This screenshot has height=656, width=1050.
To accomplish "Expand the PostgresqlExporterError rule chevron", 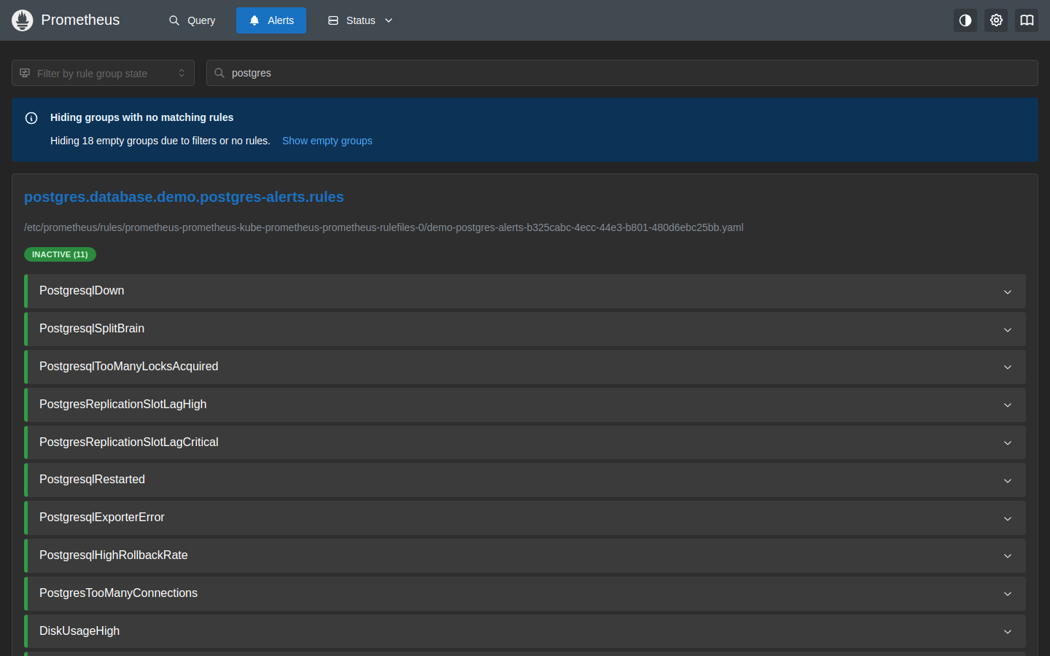I will (1008, 518).
